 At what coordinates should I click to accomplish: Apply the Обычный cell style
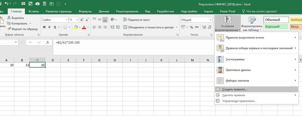click(276, 20)
